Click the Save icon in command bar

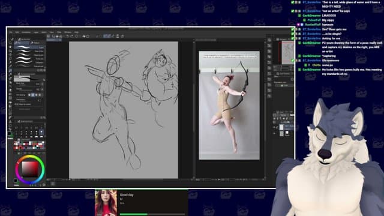(x=61, y=36)
